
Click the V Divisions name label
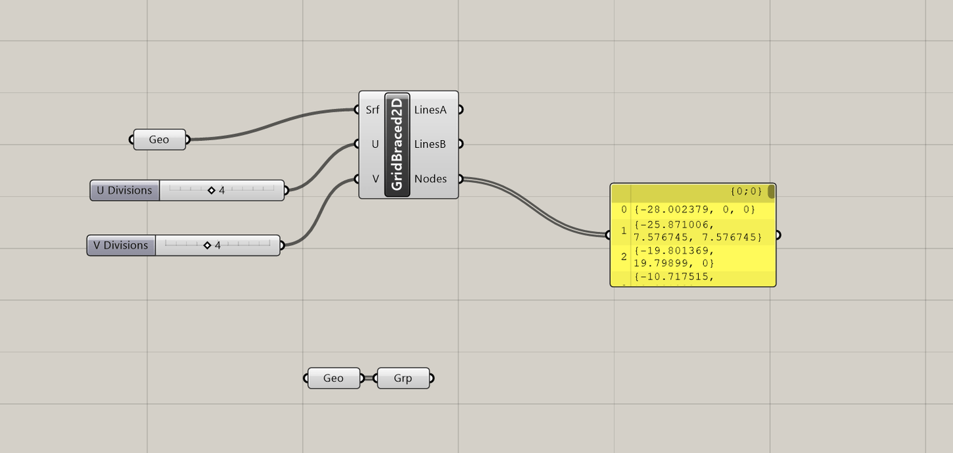(121, 245)
